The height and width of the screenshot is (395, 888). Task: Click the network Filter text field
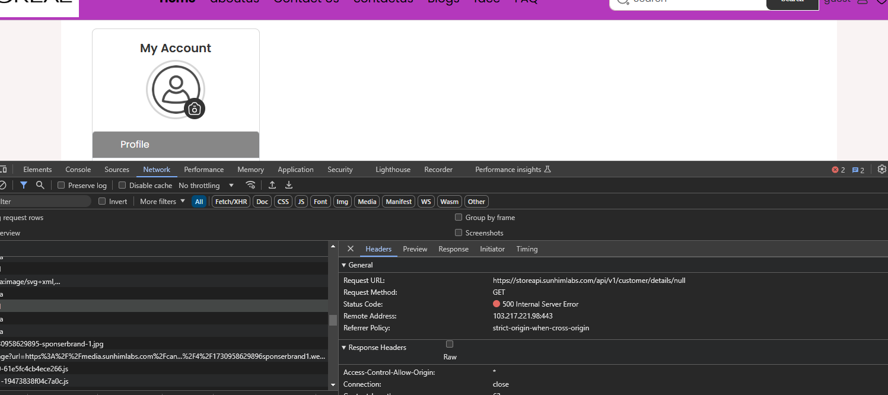(45, 202)
